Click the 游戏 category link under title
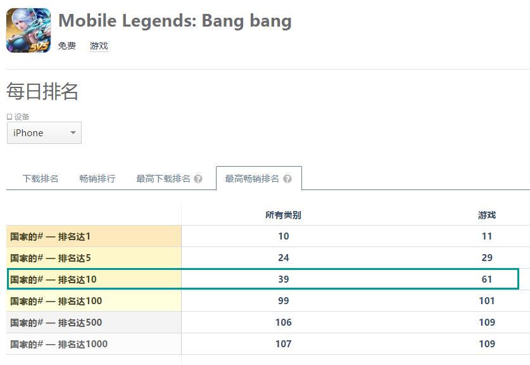 pos(99,46)
